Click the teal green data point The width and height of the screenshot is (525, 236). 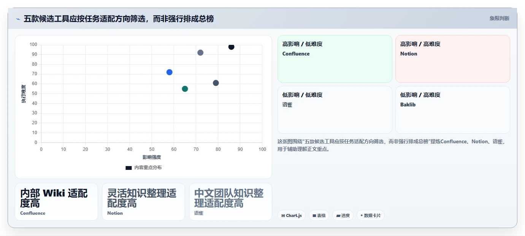(185, 89)
